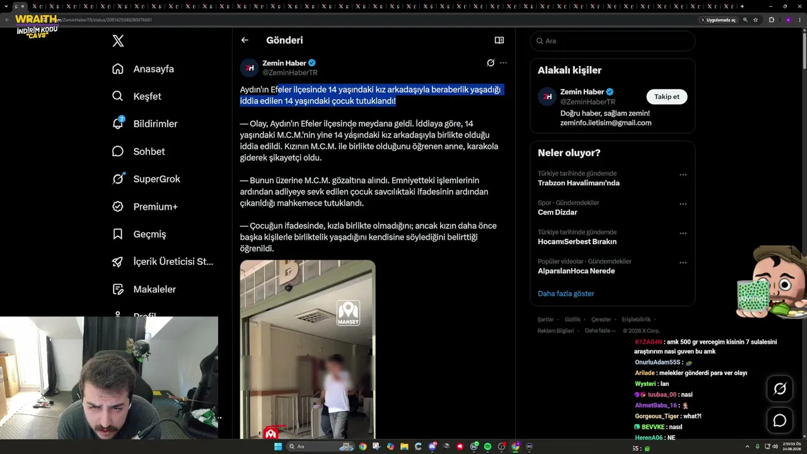Open the taskbar clock and date
The image size is (807, 454).
(791, 446)
